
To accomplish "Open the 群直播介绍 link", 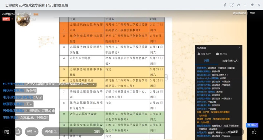I will (239, 13).
